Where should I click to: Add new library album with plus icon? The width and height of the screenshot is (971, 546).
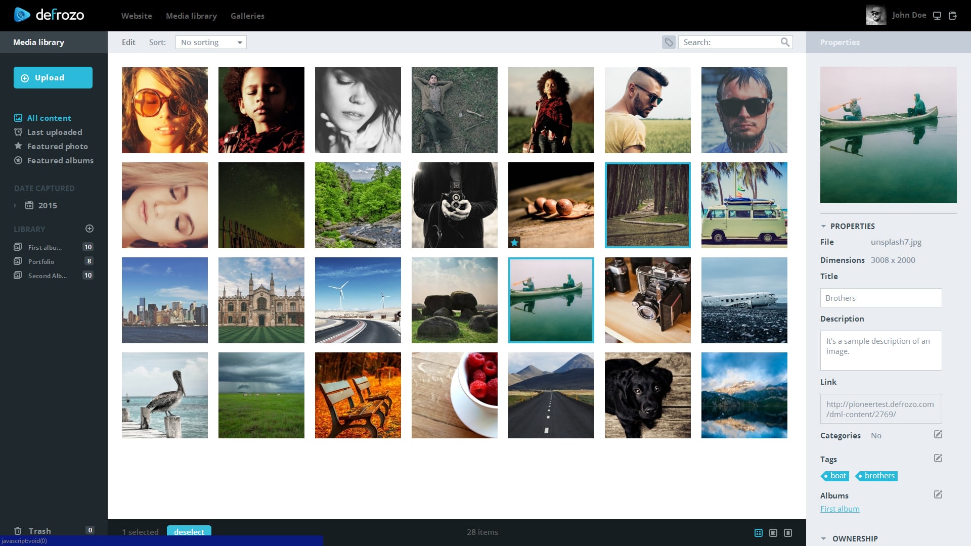[90, 229]
